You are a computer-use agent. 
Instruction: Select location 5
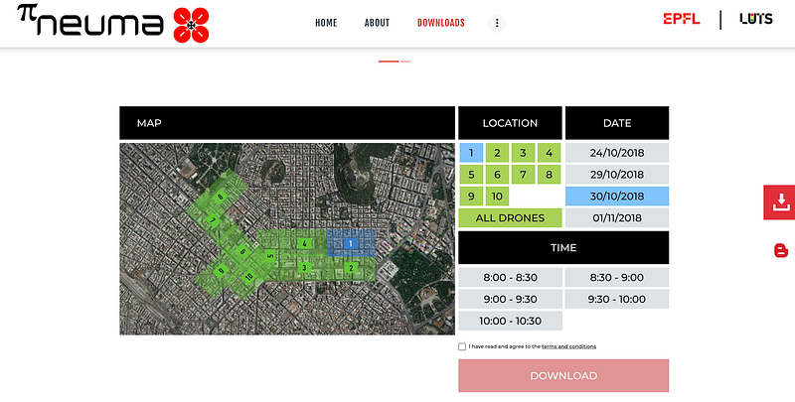(x=471, y=175)
